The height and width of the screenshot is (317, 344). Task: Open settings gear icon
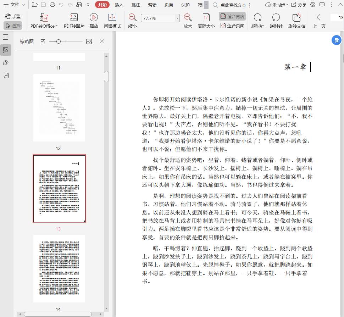[x=313, y=5]
